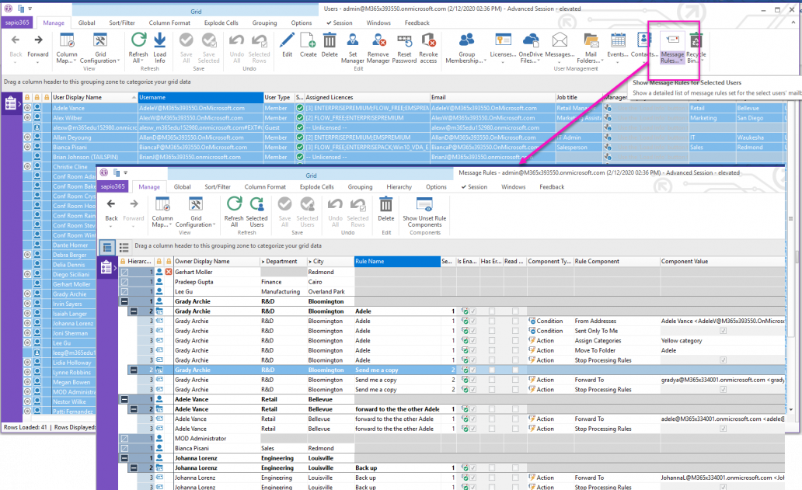The width and height of the screenshot is (802, 490).
Task: Collapse Johanna Lorenz's level 1 user row
Action: [x=124, y=458]
